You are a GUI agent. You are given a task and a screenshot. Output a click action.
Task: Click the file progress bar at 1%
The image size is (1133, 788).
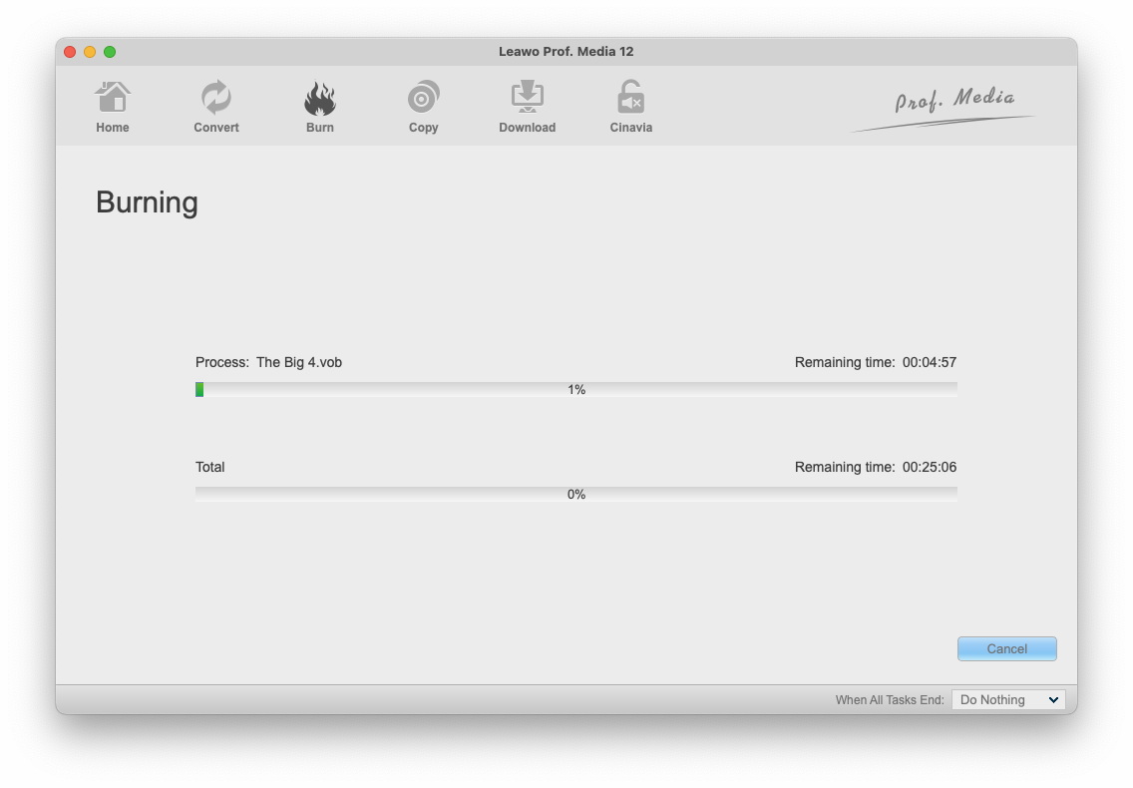coord(576,390)
